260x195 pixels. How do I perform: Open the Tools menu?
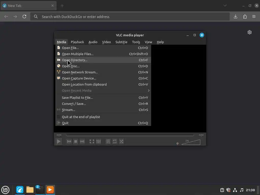136,42
